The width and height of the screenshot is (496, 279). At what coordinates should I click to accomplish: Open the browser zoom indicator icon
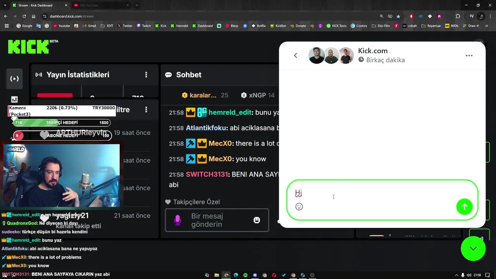(382, 16)
